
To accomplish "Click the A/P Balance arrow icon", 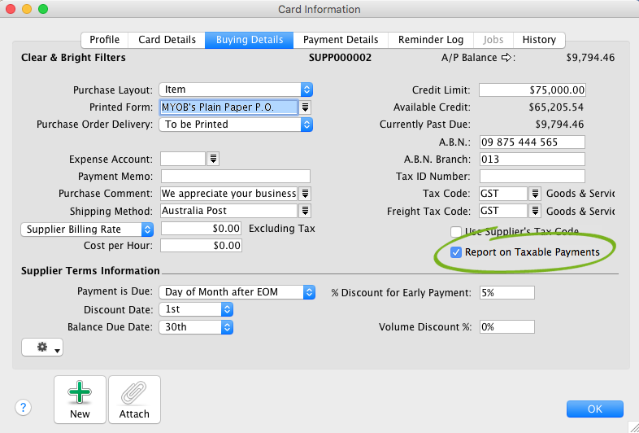I will coord(509,58).
